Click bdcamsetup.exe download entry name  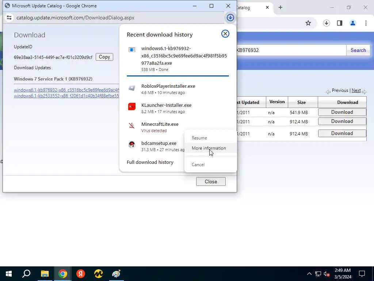tap(159, 143)
